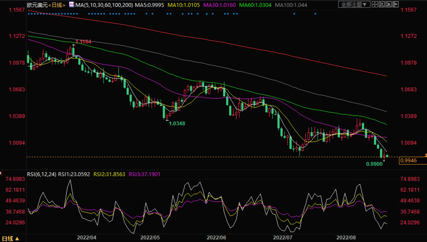Click 1.0683 on the left price axis
This screenshot has height=242, width=427.
pyautogui.click(x=17, y=90)
